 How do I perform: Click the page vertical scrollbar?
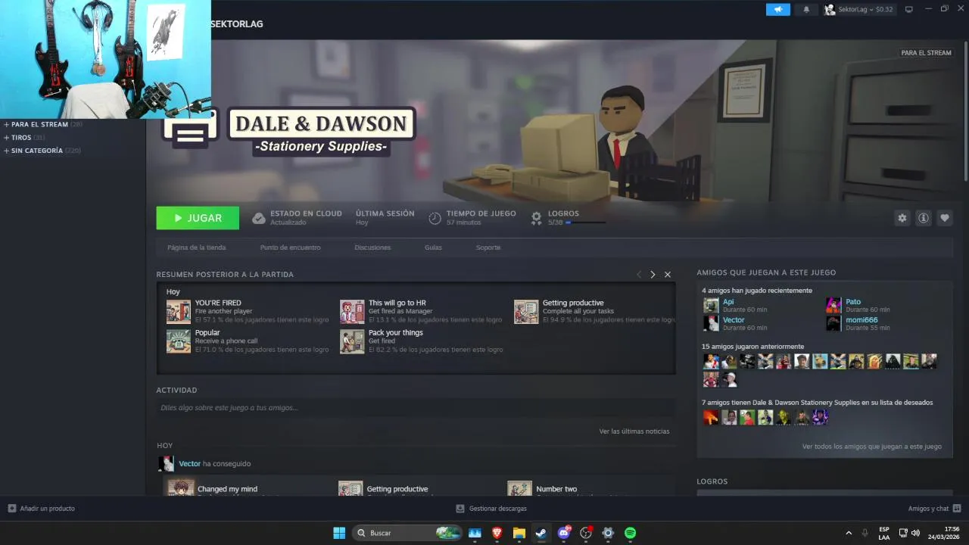(x=965, y=111)
